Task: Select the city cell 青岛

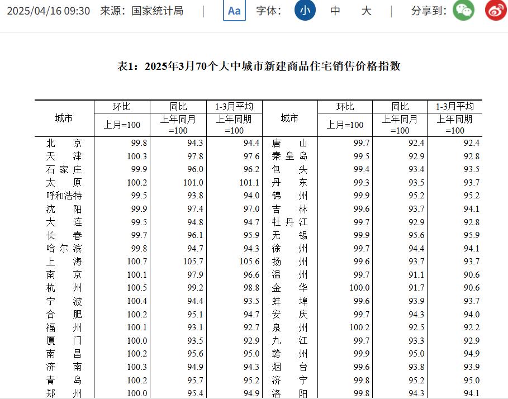Action: point(64,380)
